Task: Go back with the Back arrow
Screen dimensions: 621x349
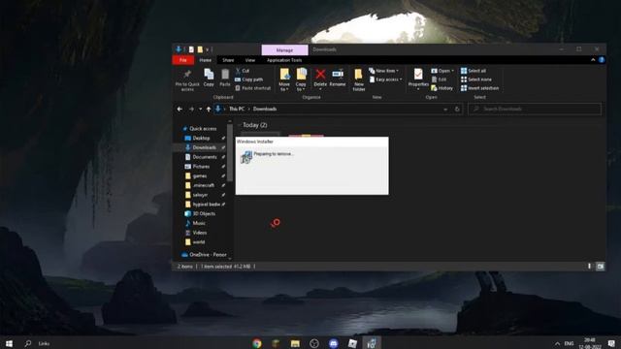Action: [x=180, y=109]
